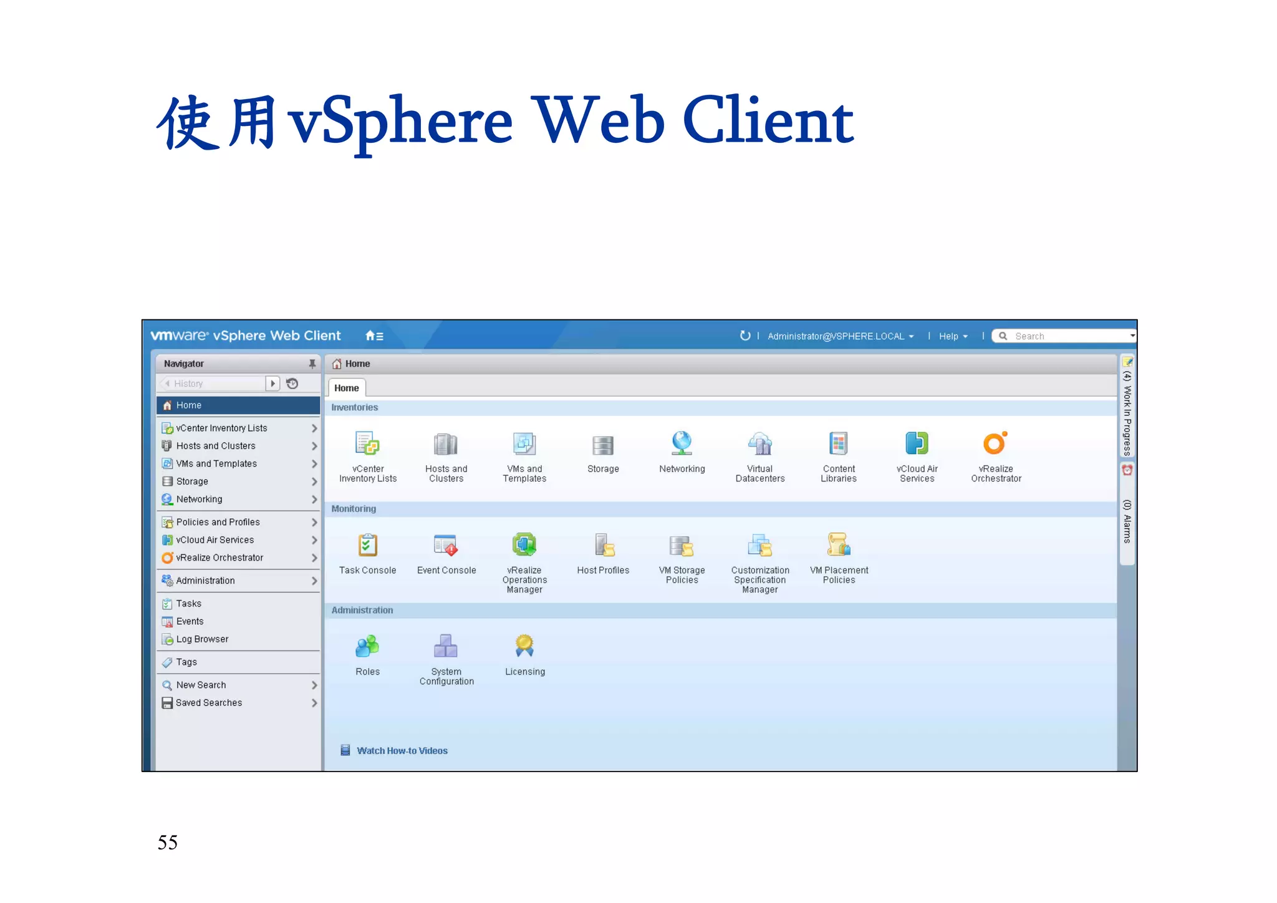Image resolution: width=1277 pixels, height=903 pixels.
Task: Click Work In Progress note icon
Action: pos(1127,362)
